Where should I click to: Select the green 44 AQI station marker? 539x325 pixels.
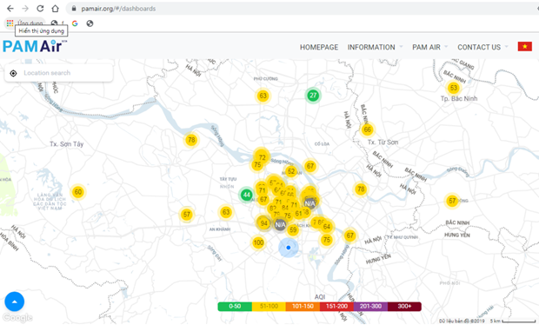(246, 196)
